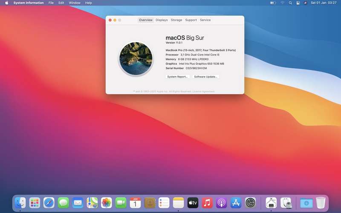Viewport: 341px width, 213px height.
Task: Open the Help menu
Action: (89, 3)
